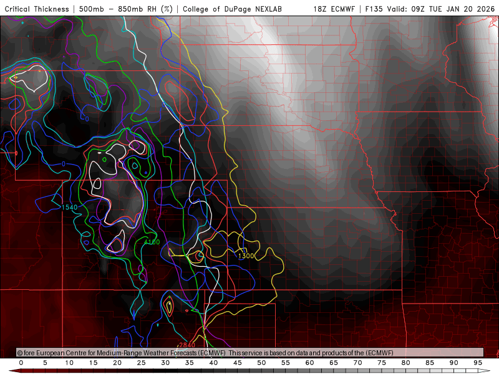Click the "College of DuPage NEXLAB" text
Screen dimensions: 499x374
click(232, 9)
